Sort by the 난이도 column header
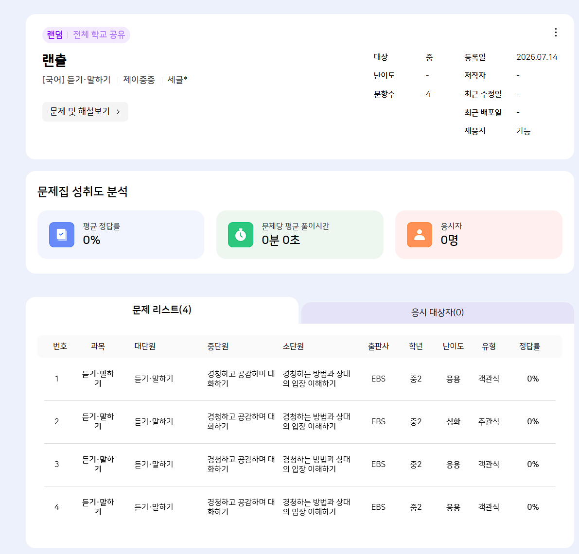The image size is (579, 554). (453, 346)
